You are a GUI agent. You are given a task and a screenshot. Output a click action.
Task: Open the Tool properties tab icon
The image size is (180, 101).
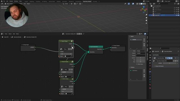(150, 52)
